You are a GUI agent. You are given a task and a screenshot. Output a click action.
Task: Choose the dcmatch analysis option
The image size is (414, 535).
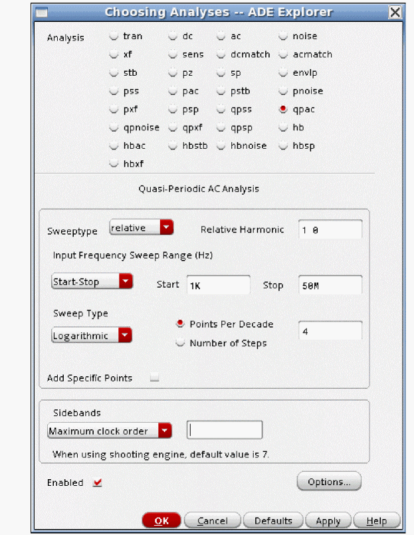pos(221,54)
